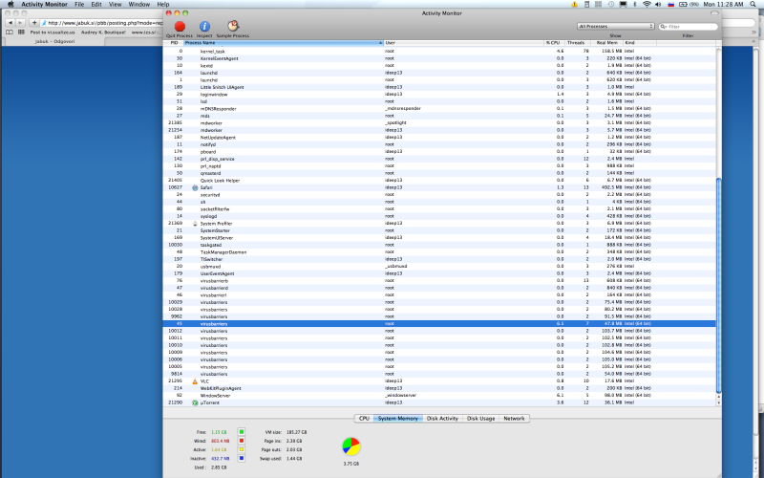Click the process list vertical scrollbar thumb
This screenshot has height=478, width=764.
[x=718, y=285]
